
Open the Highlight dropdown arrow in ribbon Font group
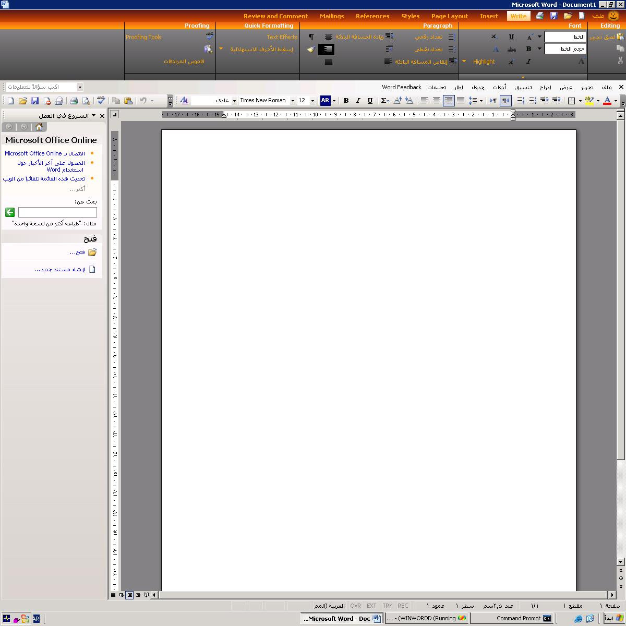click(464, 62)
